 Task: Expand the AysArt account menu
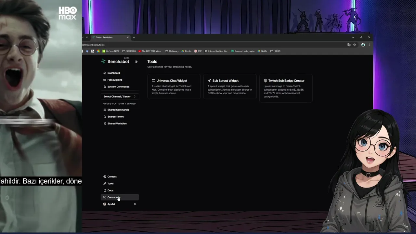[120, 204]
